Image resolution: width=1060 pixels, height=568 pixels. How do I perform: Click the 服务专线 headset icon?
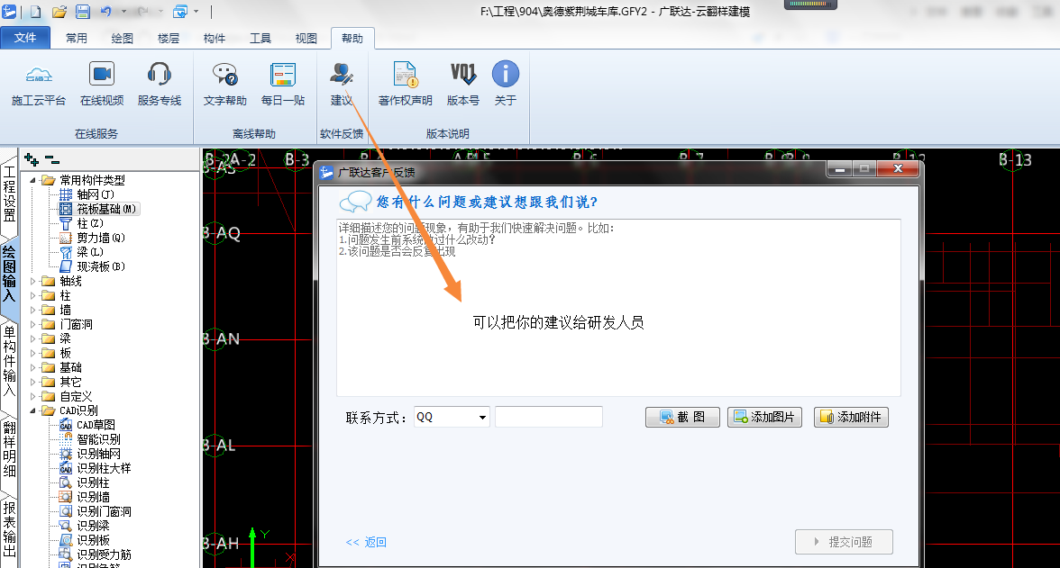160,74
